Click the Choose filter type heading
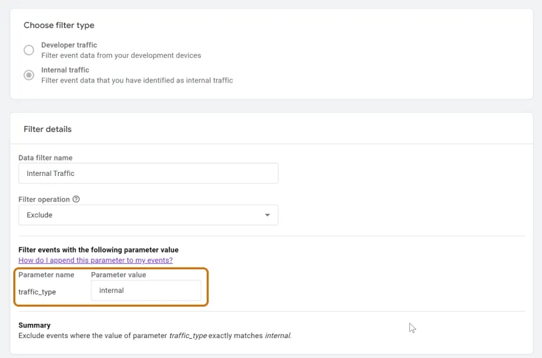The height and width of the screenshot is (358, 542). click(59, 25)
